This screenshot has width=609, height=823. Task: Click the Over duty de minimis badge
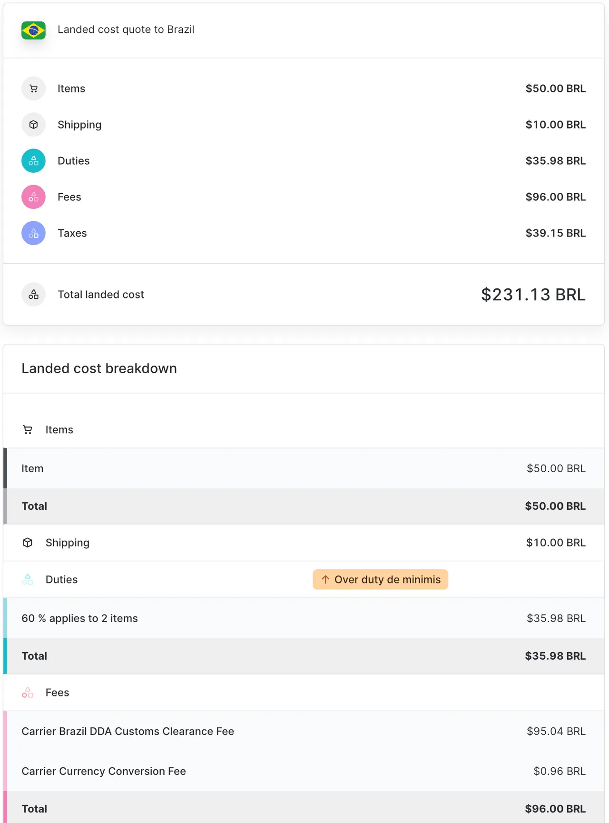[x=380, y=579]
